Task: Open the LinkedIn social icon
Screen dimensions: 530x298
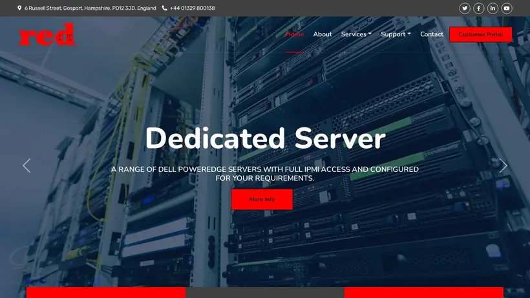Action: [x=493, y=8]
